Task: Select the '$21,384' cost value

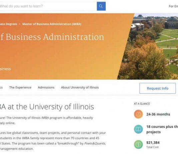Action: (x=153, y=143)
